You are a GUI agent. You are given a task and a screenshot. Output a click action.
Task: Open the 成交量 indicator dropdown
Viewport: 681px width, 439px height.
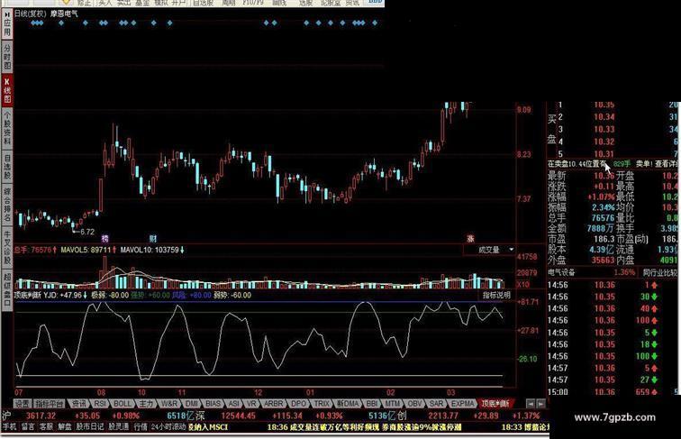(x=490, y=250)
